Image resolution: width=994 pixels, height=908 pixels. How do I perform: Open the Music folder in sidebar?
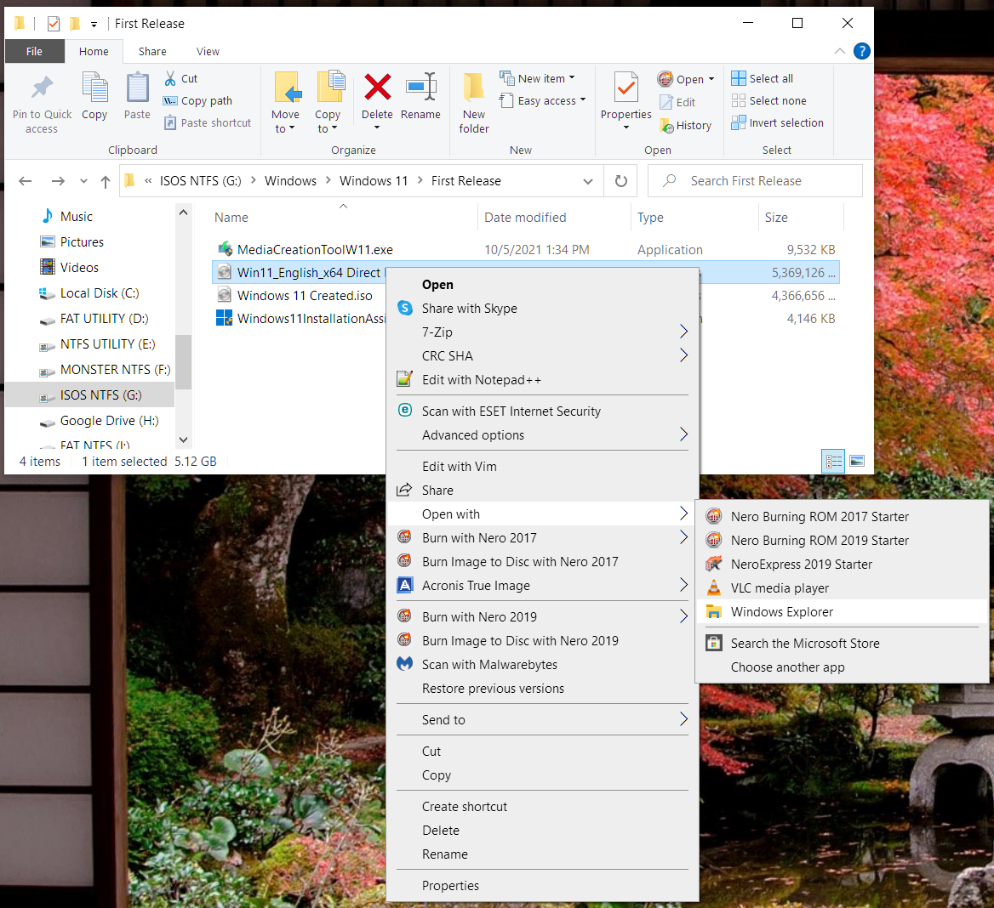tap(76, 217)
